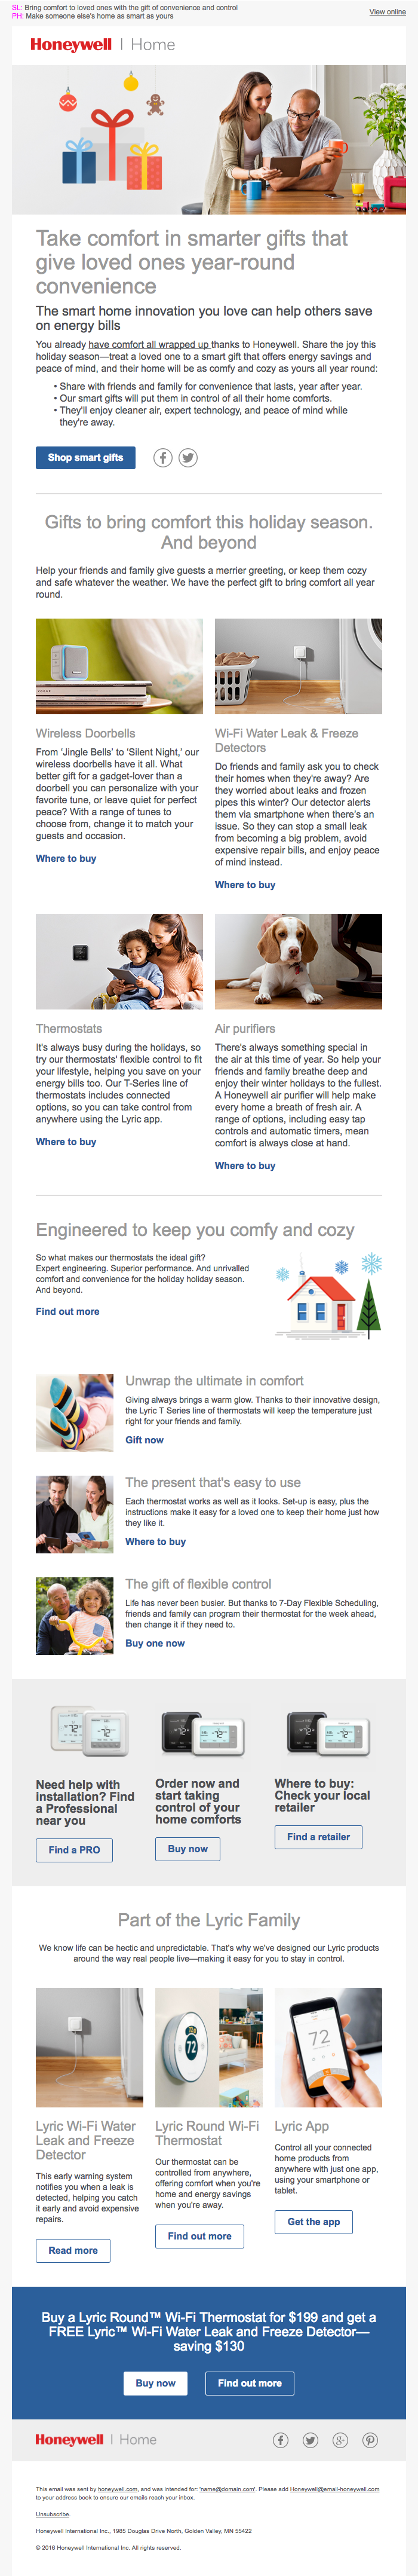The height and width of the screenshot is (2576, 418).
Task: Click the beagle dog air purifier image
Action: tap(298, 961)
